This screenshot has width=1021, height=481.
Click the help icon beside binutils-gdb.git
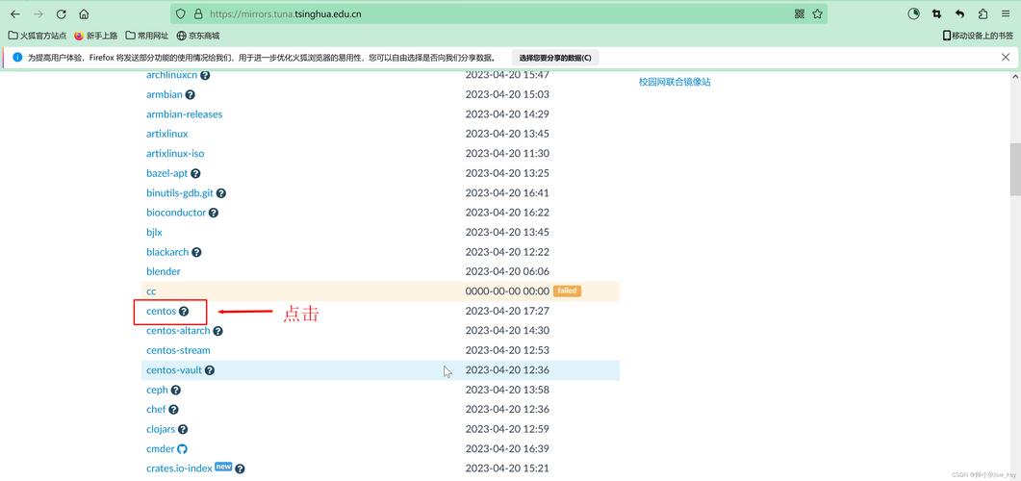pyautogui.click(x=221, y=193)
